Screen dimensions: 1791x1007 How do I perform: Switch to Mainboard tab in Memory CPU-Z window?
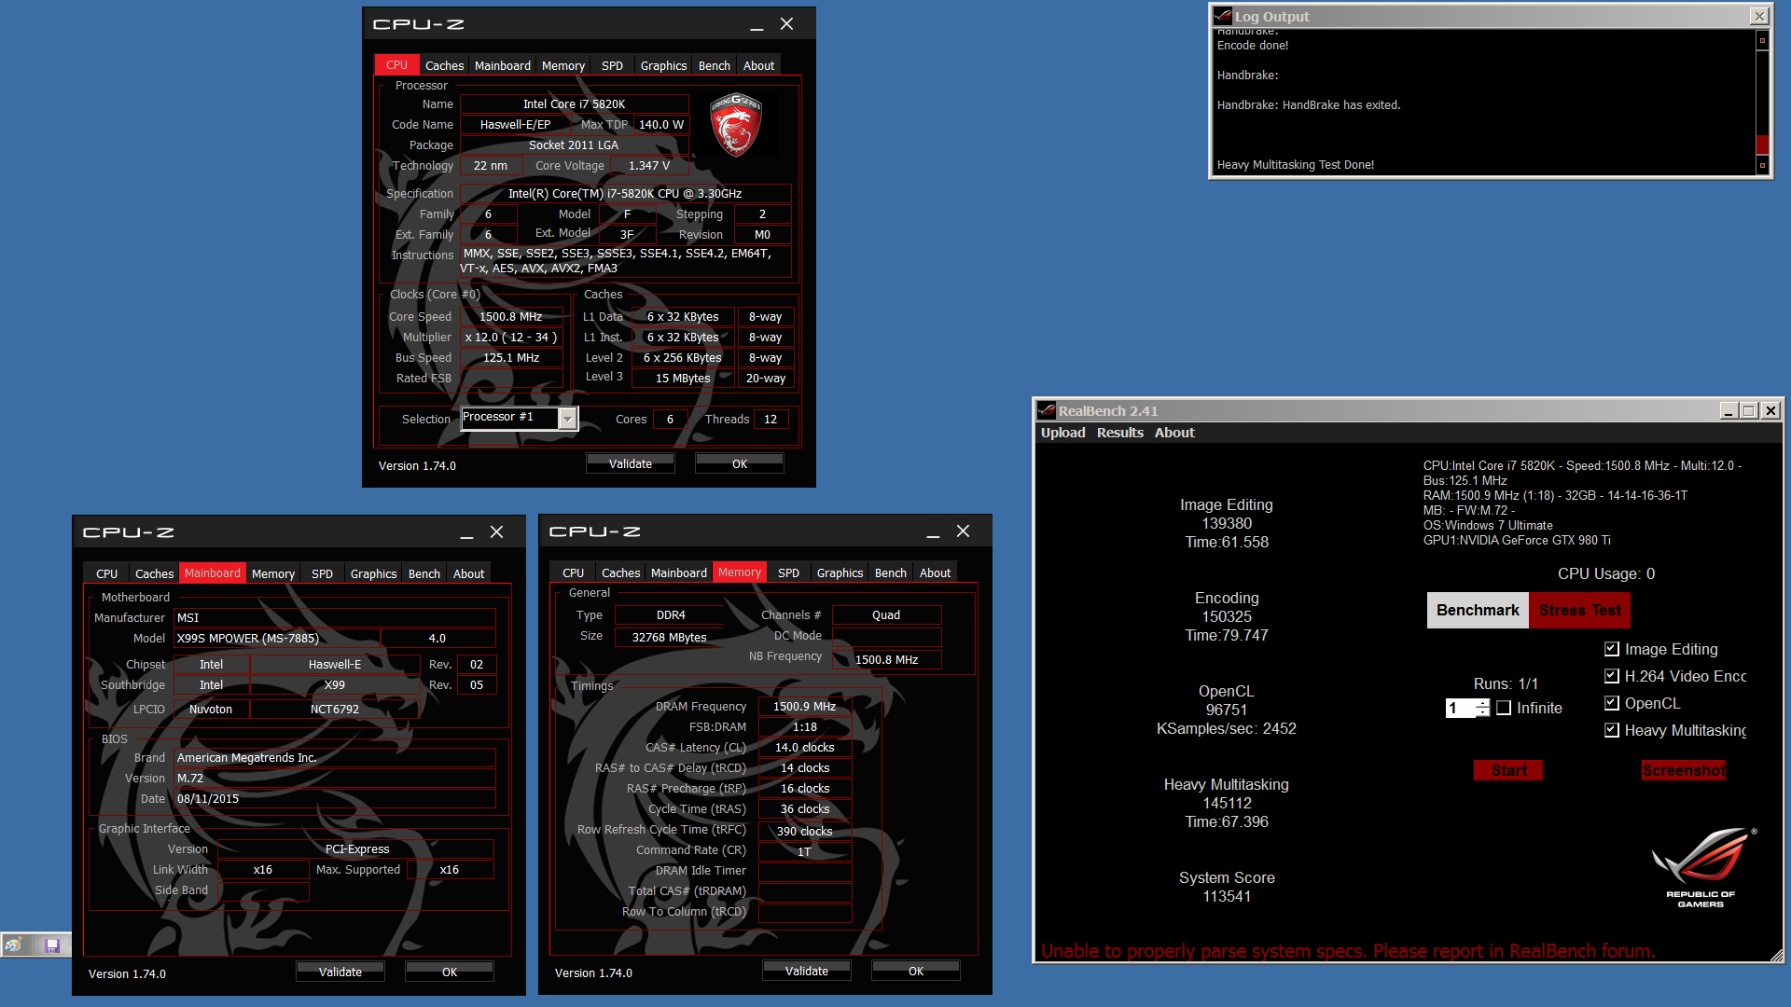[x=678, y=572]
